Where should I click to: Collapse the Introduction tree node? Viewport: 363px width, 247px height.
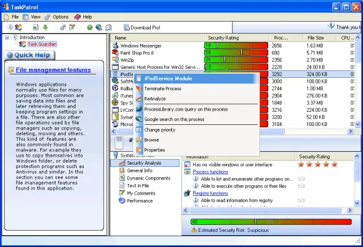tap(7, 37)
